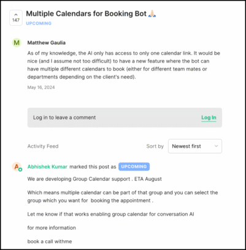Click the green admin badge on Abhishek's avatar
The image size is (246, 250).
pos(20,170)
